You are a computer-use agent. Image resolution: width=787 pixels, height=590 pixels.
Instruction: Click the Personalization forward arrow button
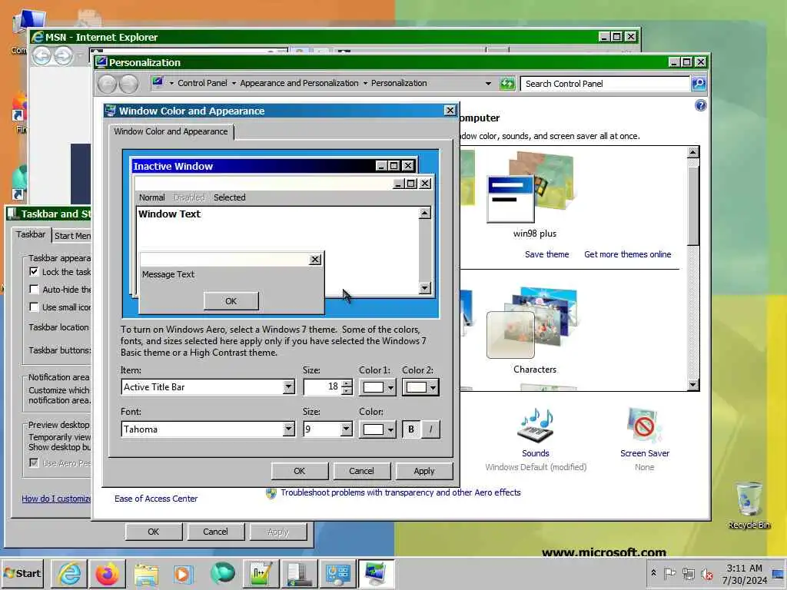(129, 84)
